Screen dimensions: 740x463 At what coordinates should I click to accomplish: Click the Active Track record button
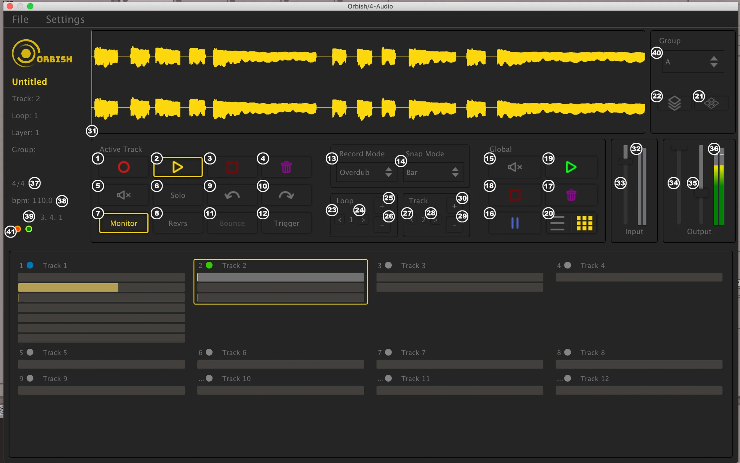[x=124, y=167]
